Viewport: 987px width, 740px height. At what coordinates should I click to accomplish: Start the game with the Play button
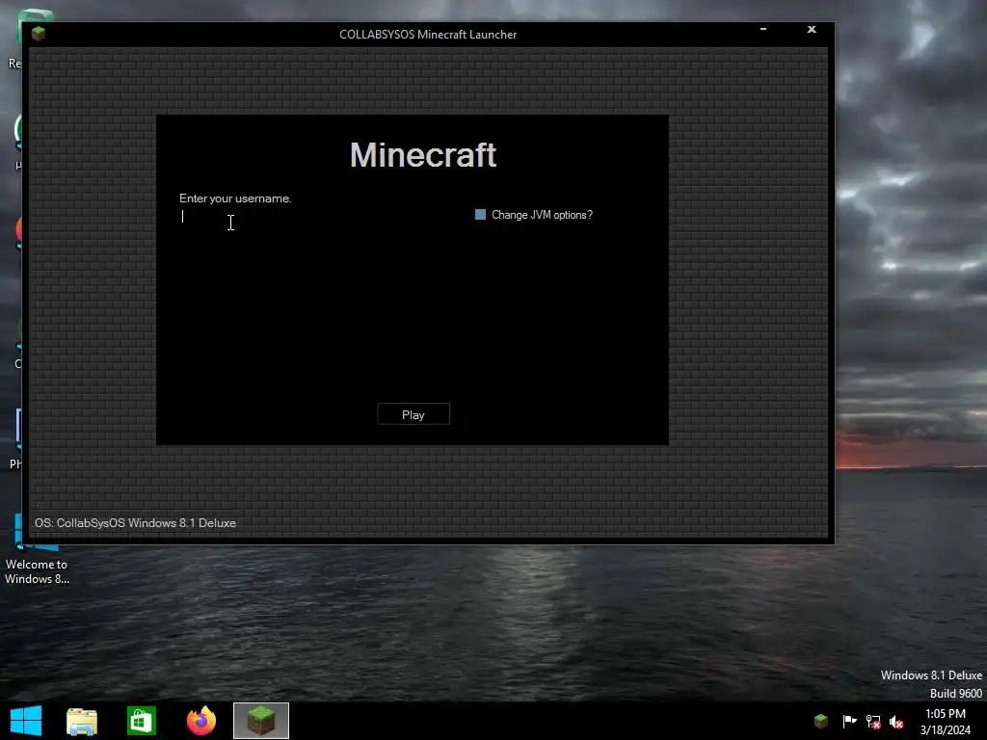click(413, 414)
